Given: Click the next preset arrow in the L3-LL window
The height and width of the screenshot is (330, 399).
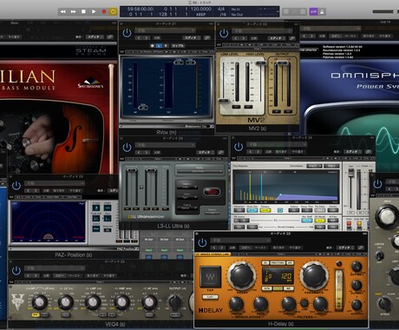Looking at the screenshot, I should pyautogui.click(x=147, y=152).
